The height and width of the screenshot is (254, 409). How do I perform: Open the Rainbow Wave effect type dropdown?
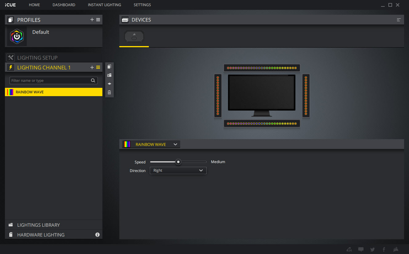point(151,144)
